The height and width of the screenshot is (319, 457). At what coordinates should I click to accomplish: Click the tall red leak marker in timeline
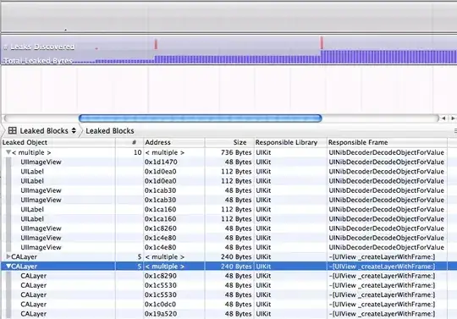322,43
